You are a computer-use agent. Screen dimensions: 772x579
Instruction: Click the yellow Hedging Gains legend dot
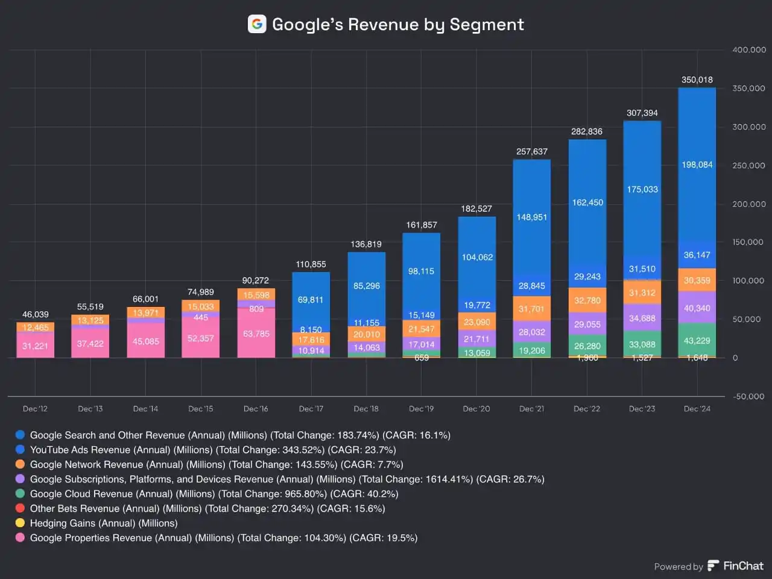(20, 523)
